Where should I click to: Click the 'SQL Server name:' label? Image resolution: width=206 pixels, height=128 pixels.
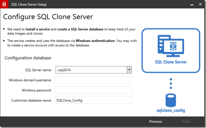[x=39, y=70]
